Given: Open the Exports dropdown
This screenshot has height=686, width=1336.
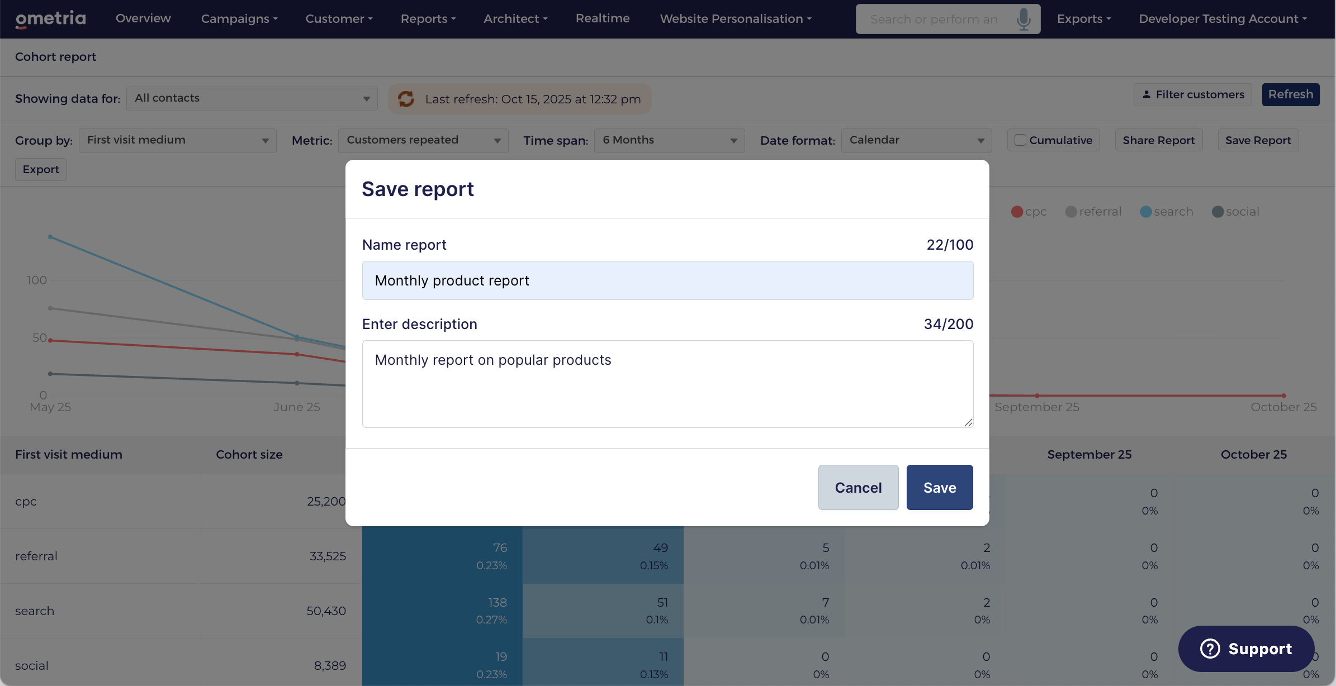Looking at the screenshot, I should point(1084,19).
